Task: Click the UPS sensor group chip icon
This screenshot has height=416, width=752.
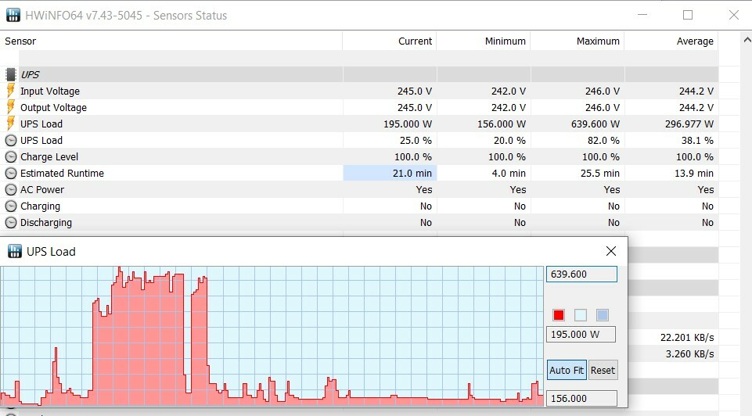Action: (10, 74)
